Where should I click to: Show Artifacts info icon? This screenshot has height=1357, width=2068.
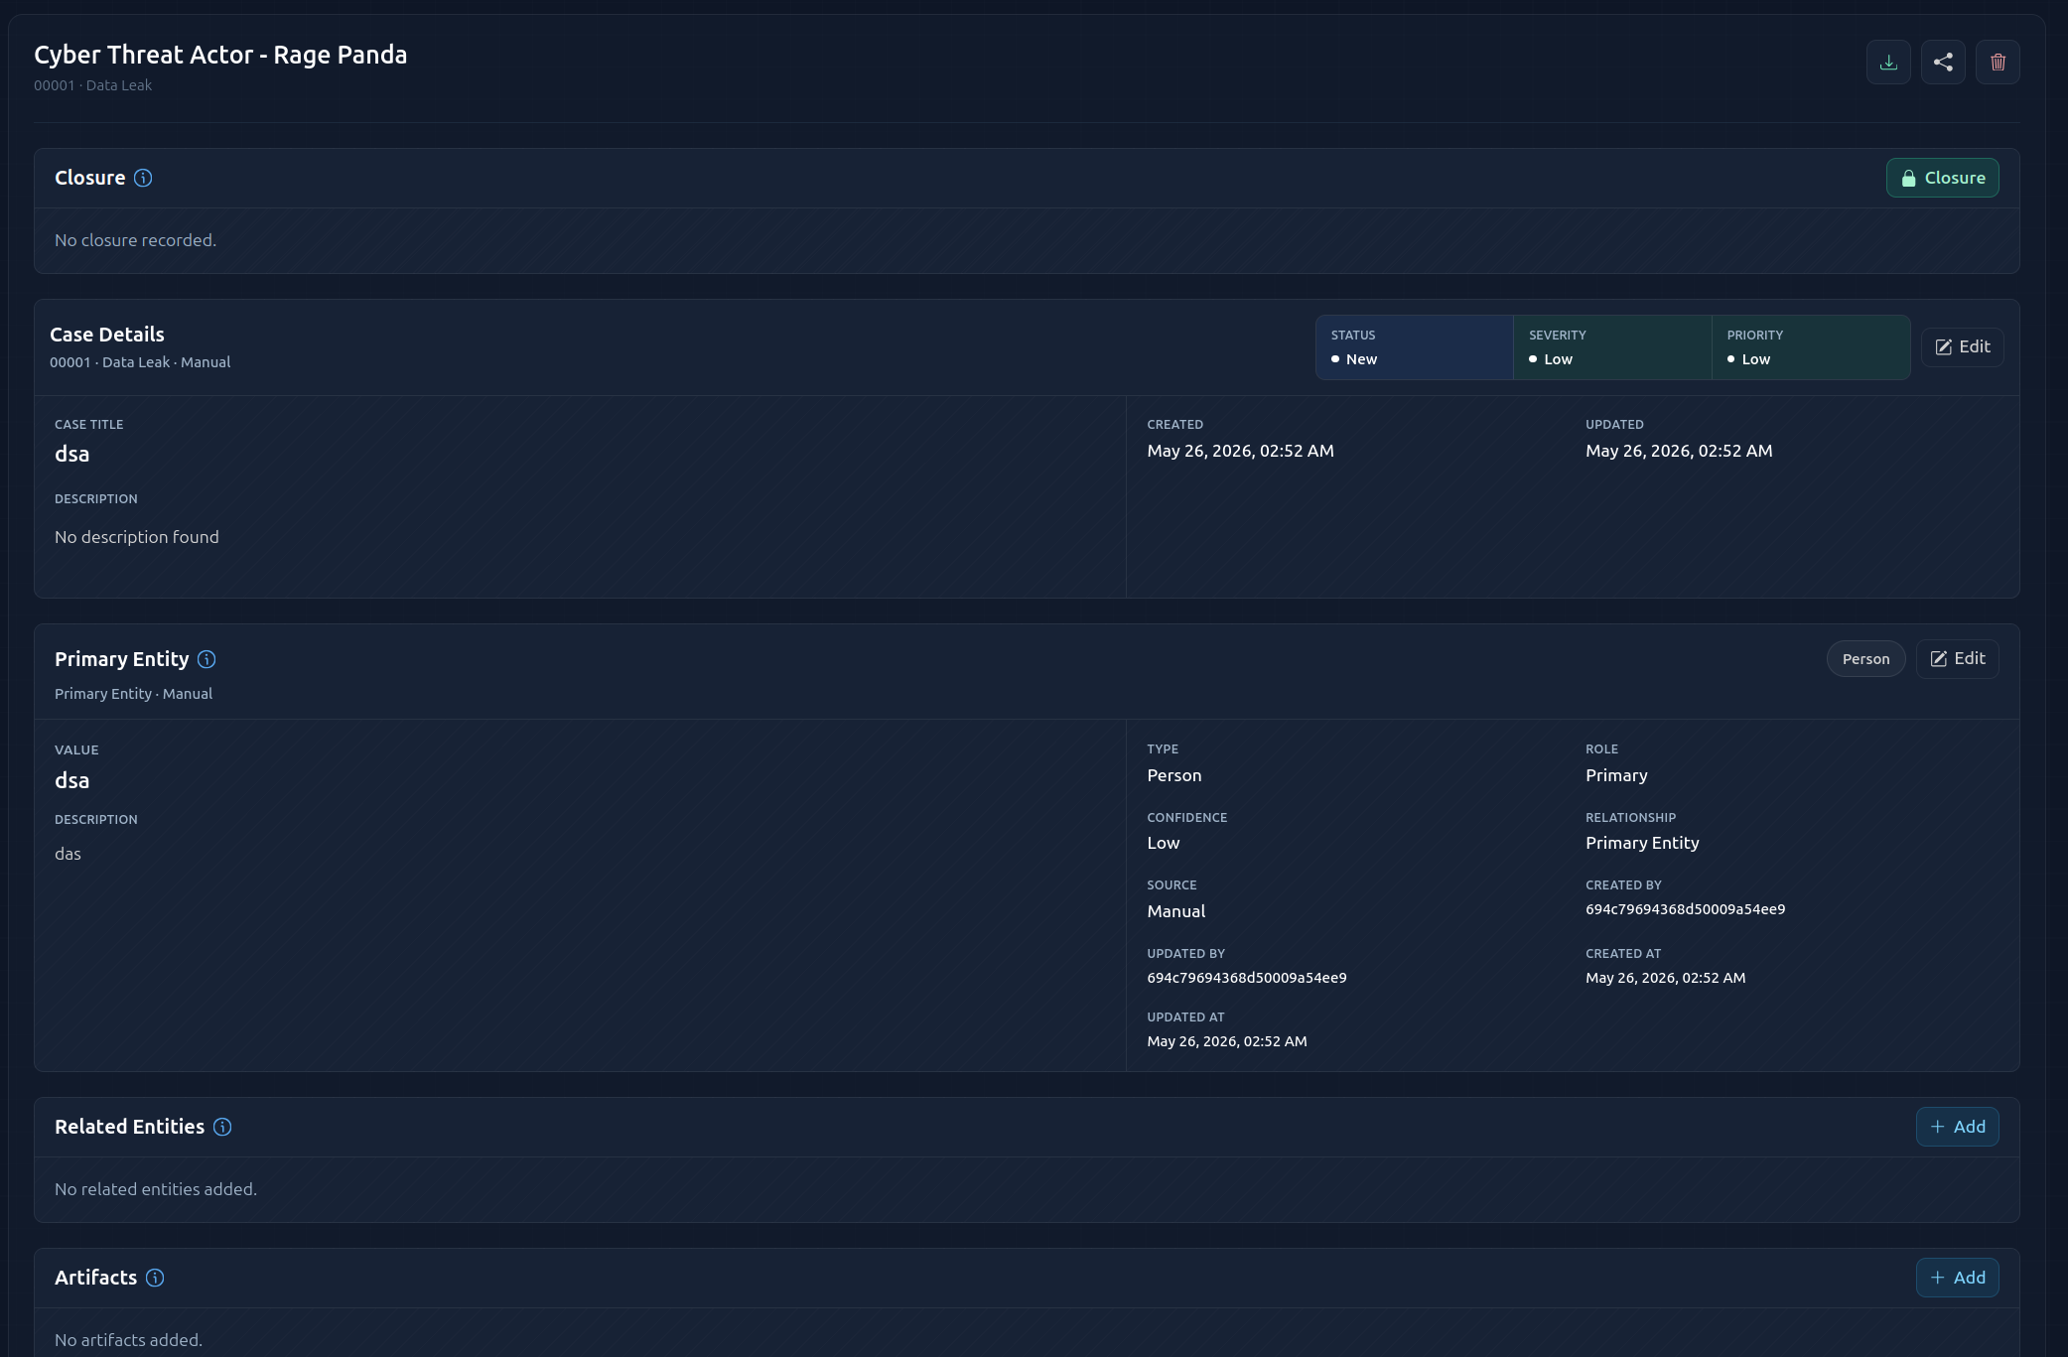click(155, 1278)
